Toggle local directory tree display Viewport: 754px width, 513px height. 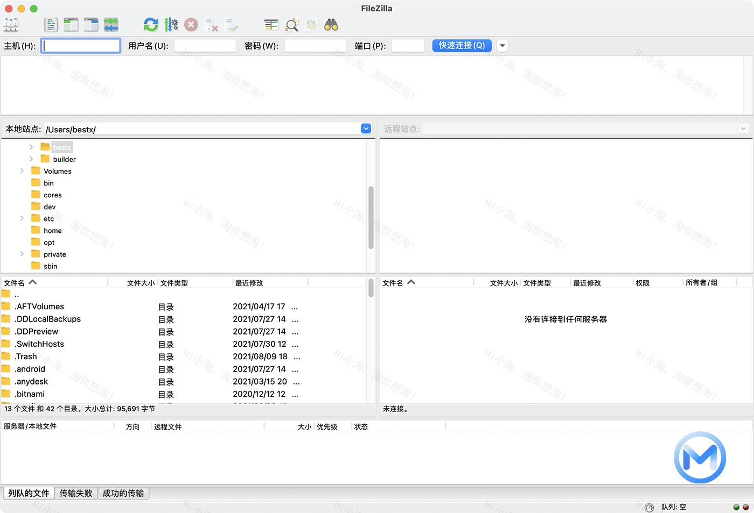(x=71, y=25)
